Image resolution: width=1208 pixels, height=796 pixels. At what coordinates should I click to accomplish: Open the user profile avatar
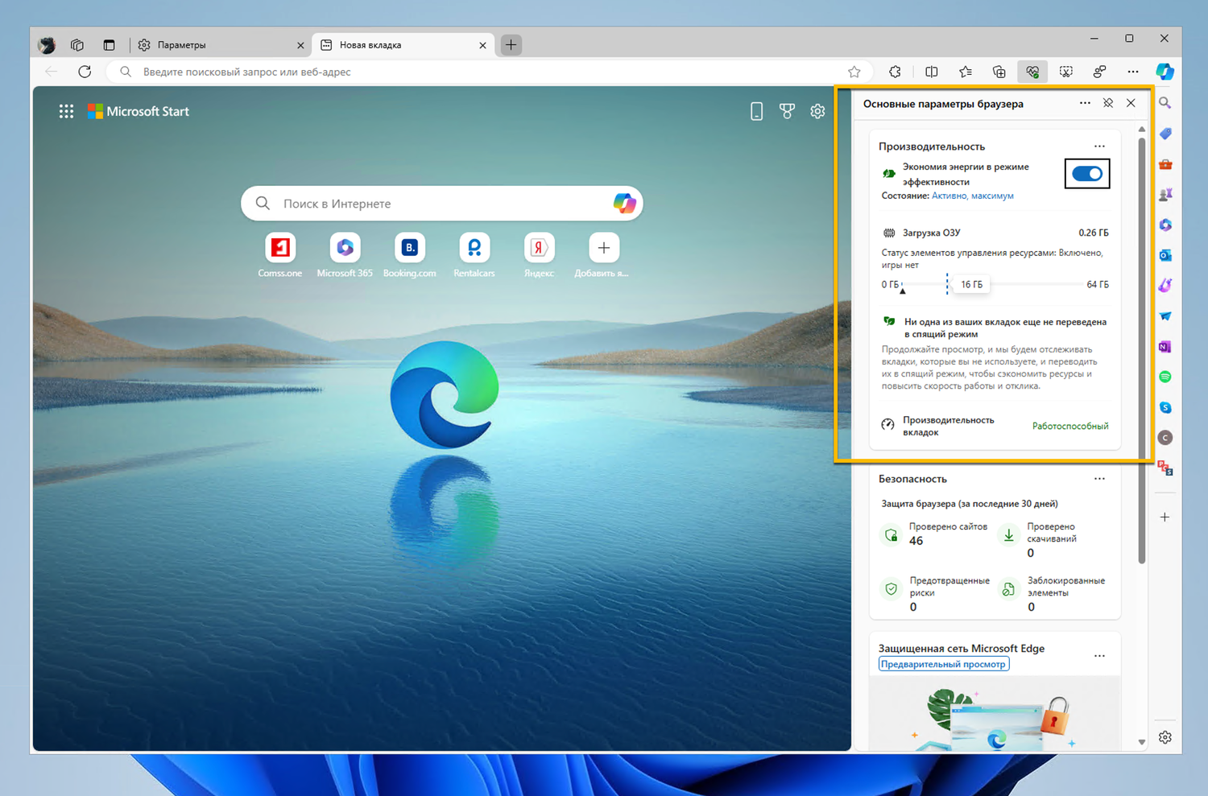[x=48, y=45]
